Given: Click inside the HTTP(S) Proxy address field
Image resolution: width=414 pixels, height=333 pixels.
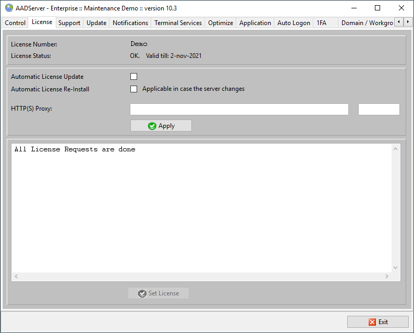Looking at the screenshot, I should pos(239,109).
